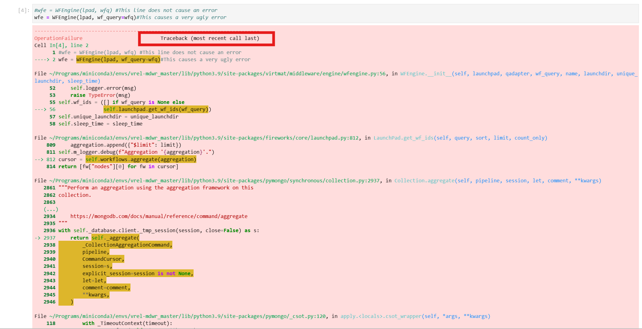
Task: Click '**kwargs,' on line 2945
Action: click(x=96, y=295)
